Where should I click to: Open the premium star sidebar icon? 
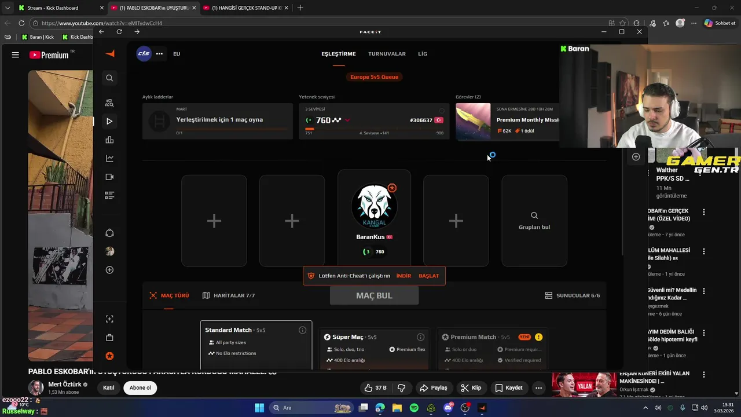[109, 356]
